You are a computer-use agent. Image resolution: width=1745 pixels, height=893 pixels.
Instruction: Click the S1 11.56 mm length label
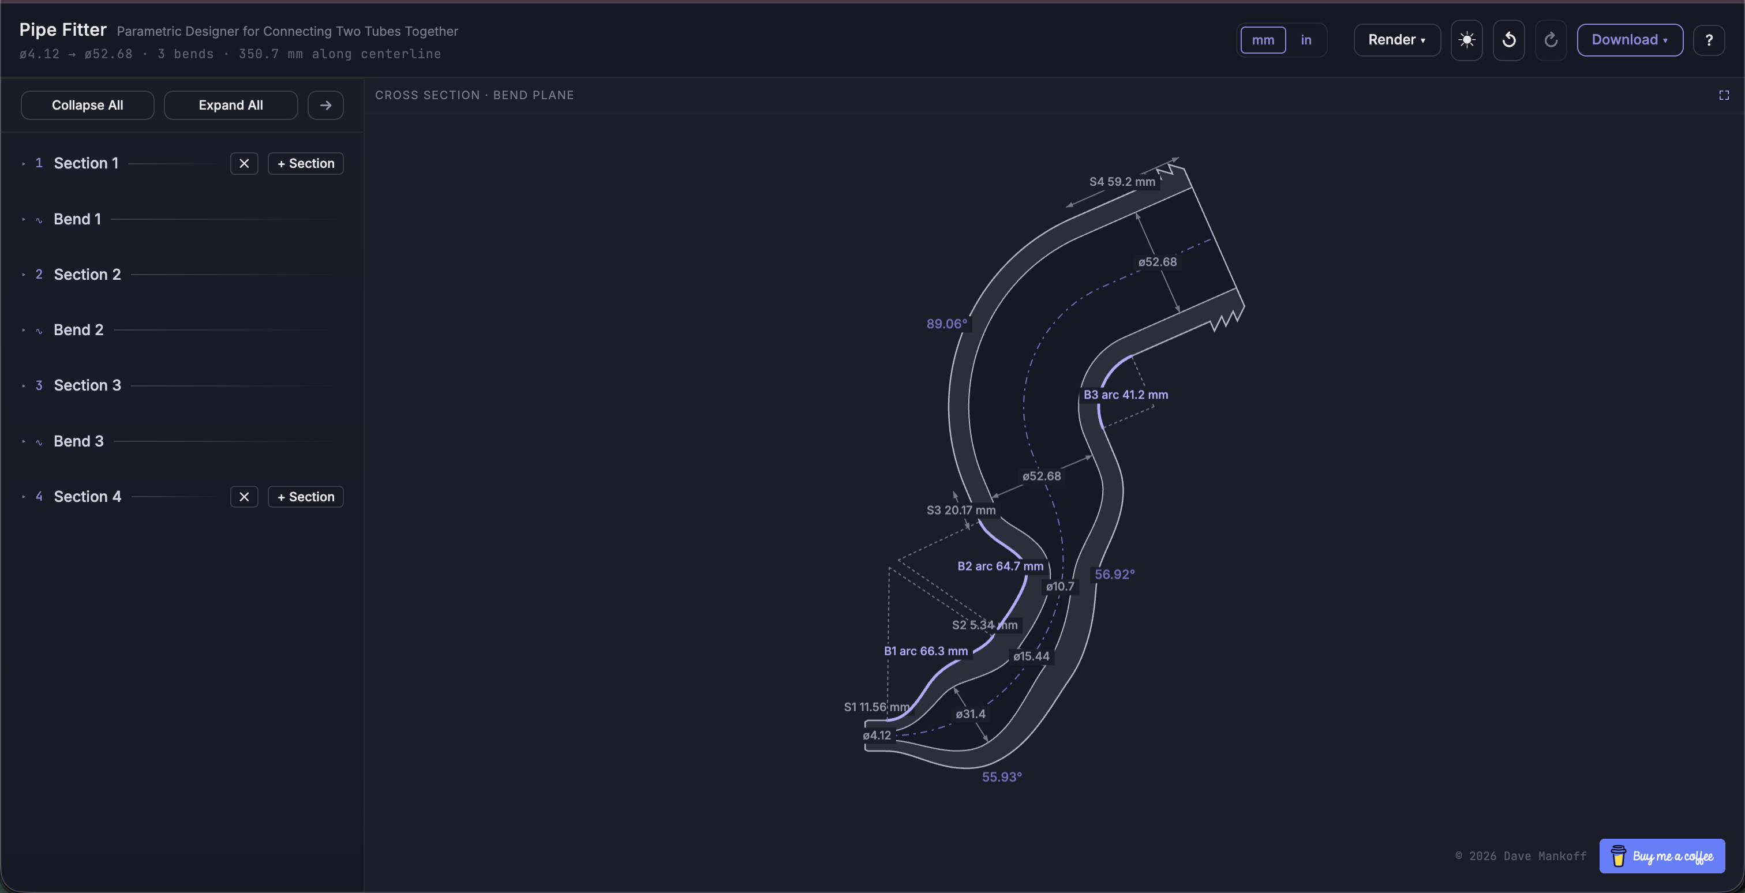877,707
